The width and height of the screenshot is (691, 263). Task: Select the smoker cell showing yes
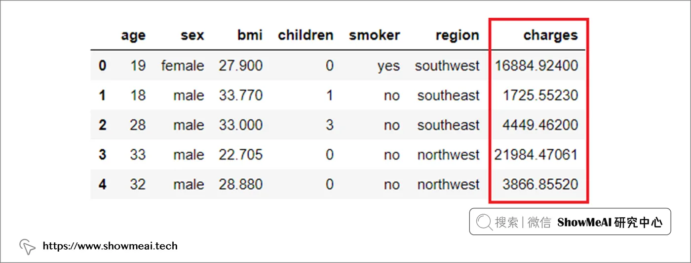click(x=388, y=66)
